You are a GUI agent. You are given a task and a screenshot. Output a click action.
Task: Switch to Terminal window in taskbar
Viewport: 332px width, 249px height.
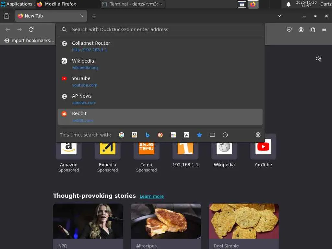click(133, 4)
